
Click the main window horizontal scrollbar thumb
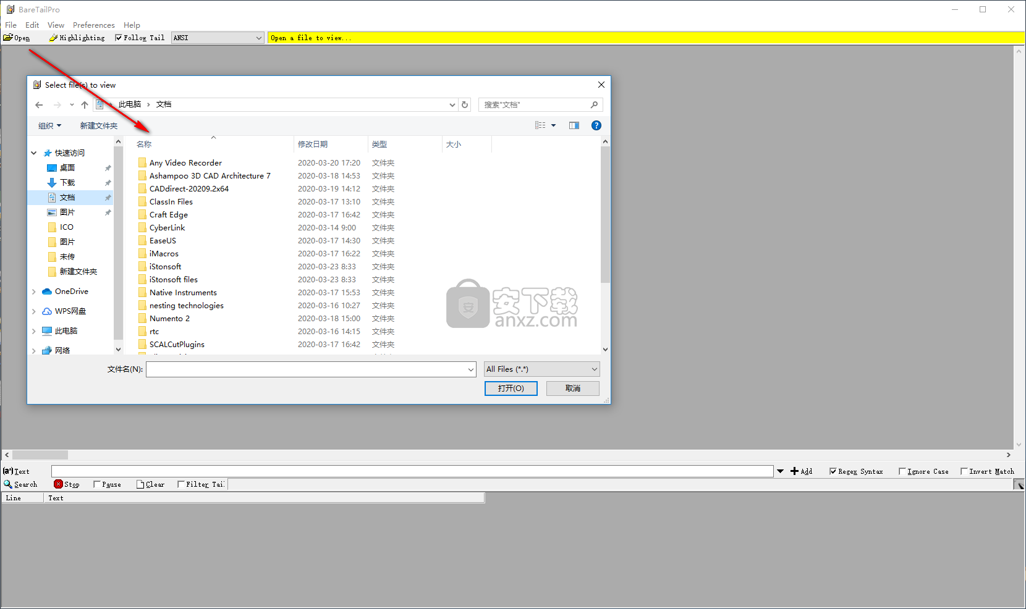click(40, 455)
